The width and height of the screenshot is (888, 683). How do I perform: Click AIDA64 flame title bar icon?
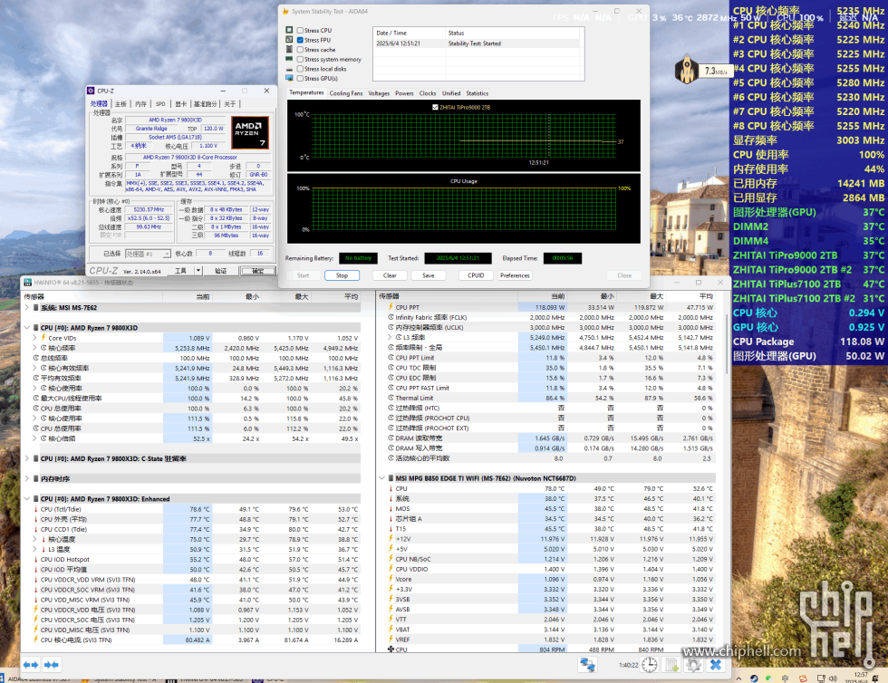point(285,12)
